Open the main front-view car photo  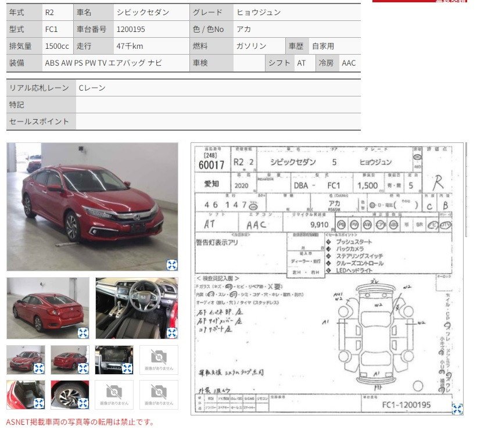click(92, 207)
